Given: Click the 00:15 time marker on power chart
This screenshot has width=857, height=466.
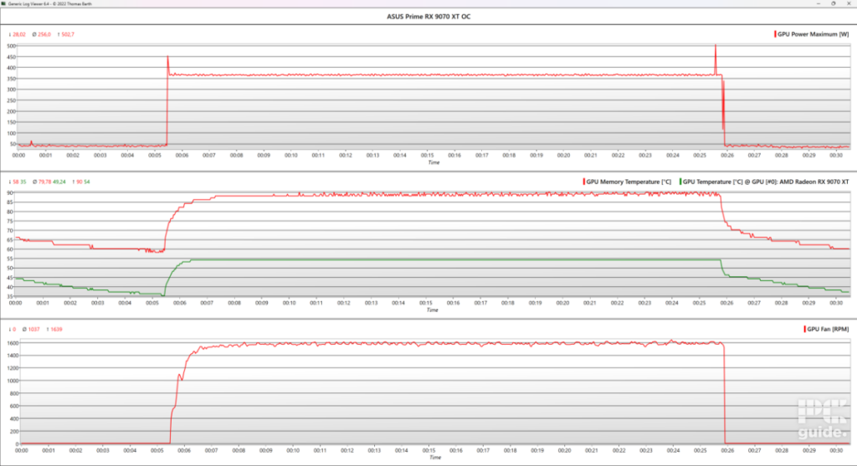Looking at the screenshot, I should click(x=427, y=155).
